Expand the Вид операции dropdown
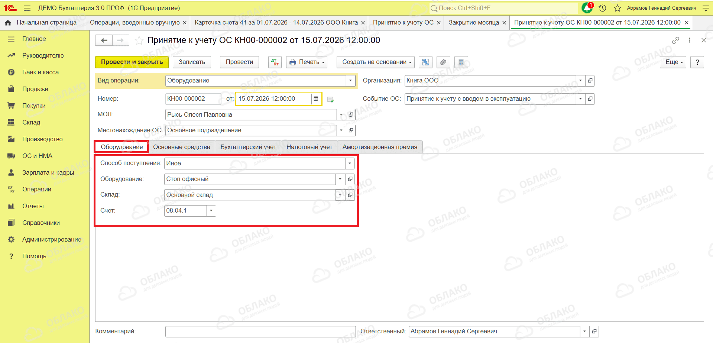 click(x=351, y=81)
